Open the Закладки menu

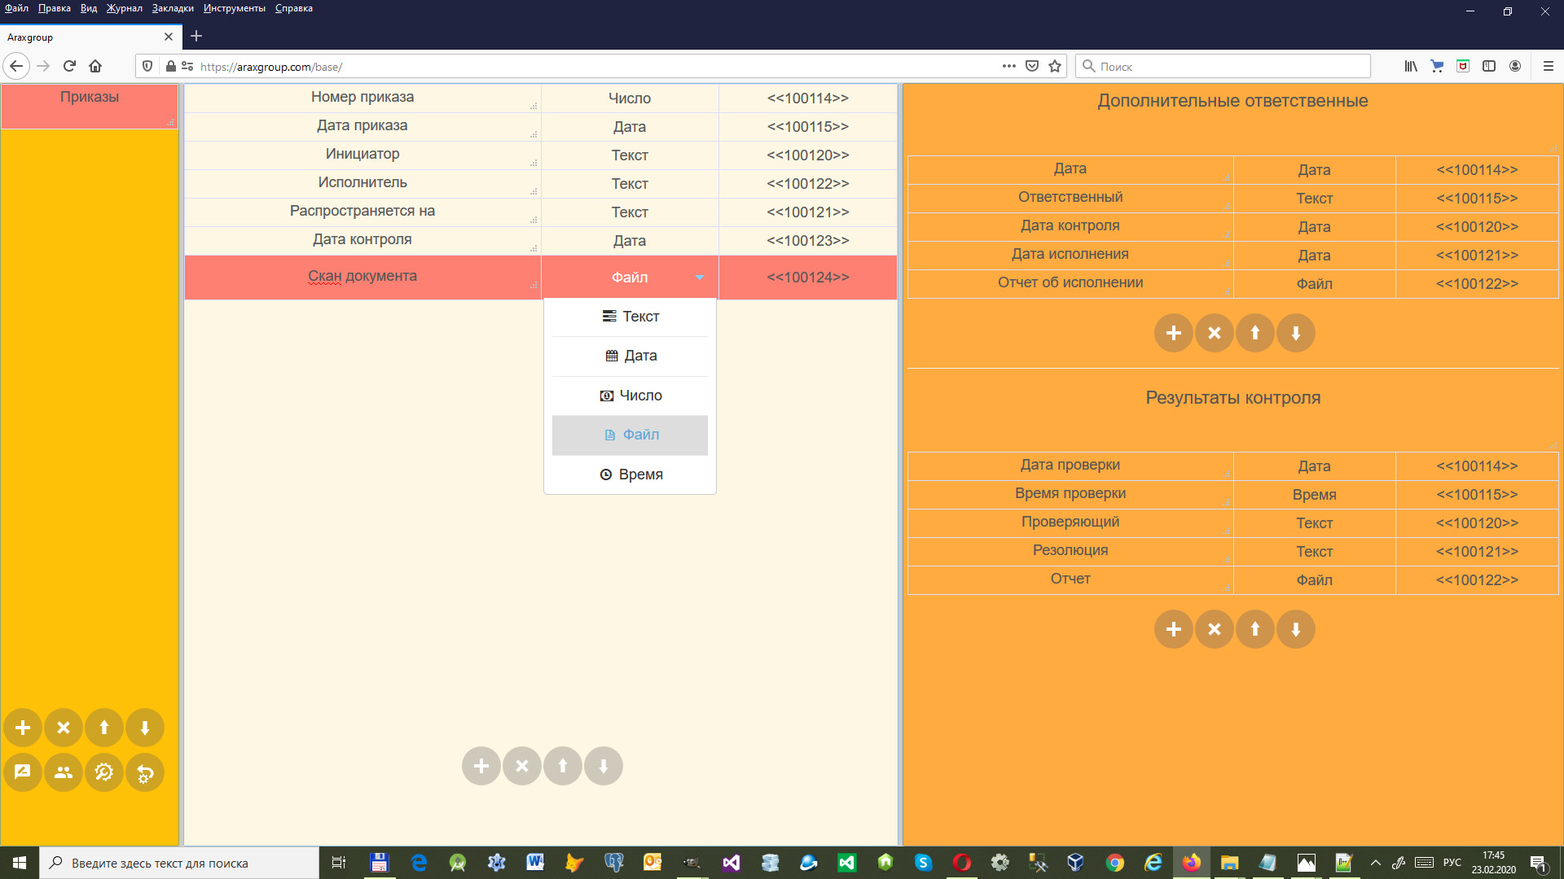(x=173, y=8)
